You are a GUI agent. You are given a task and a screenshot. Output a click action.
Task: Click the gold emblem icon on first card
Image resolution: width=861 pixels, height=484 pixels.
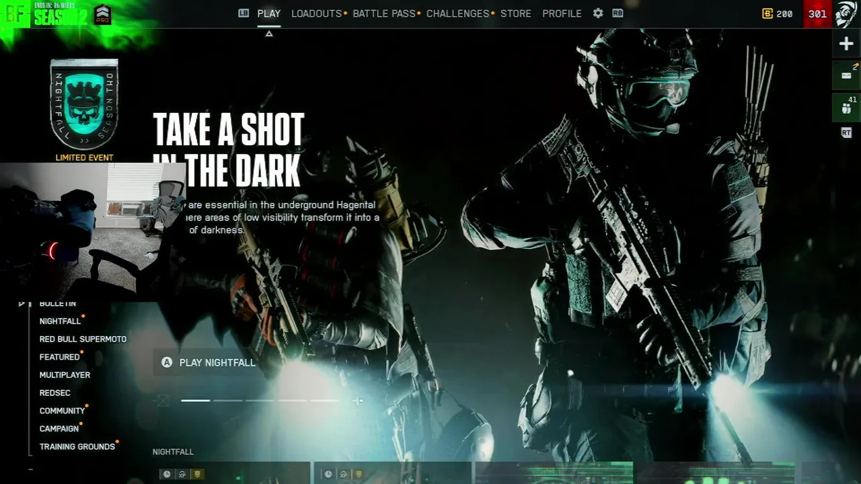(197, 474)
